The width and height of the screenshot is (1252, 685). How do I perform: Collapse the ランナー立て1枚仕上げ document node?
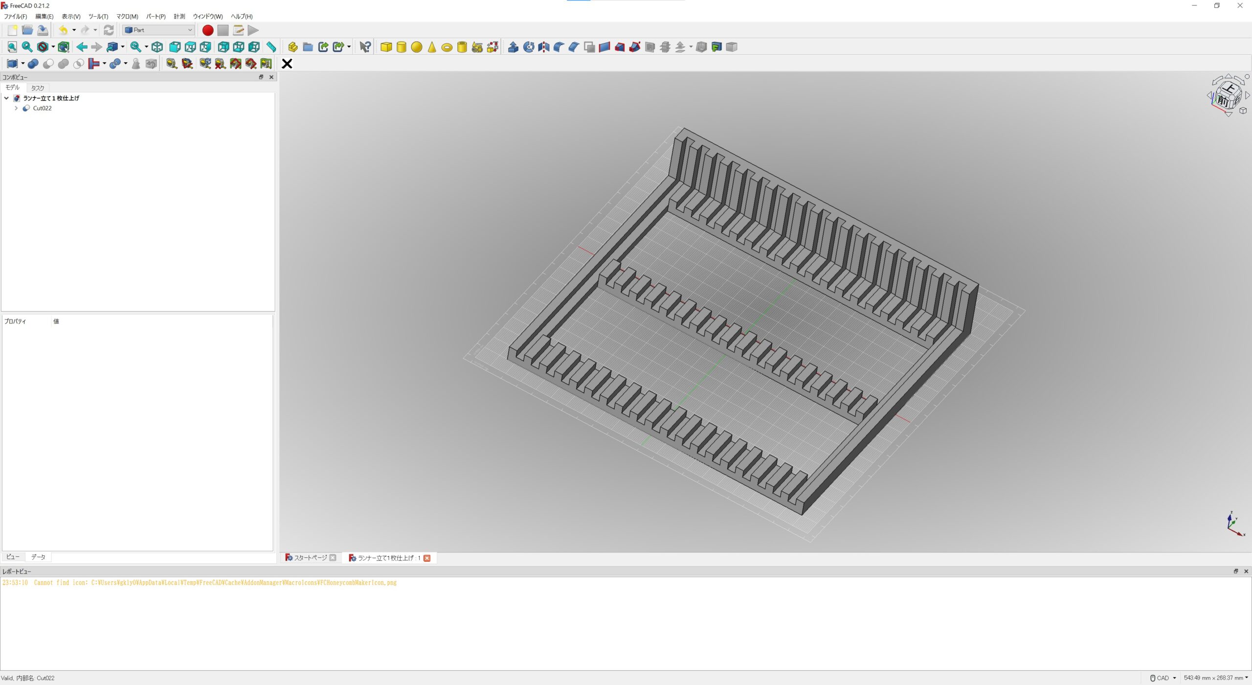[x=6, y=98]
